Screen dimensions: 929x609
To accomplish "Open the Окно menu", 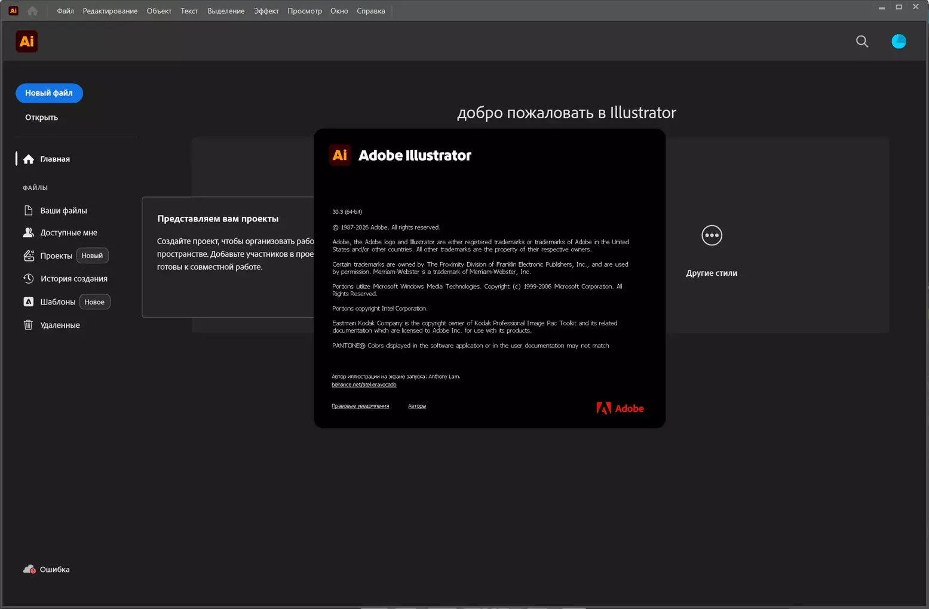I will (339, 11).
